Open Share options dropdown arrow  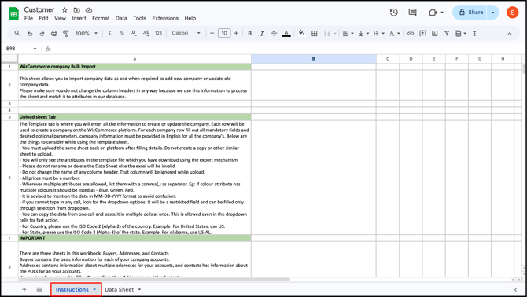(493, 13)
